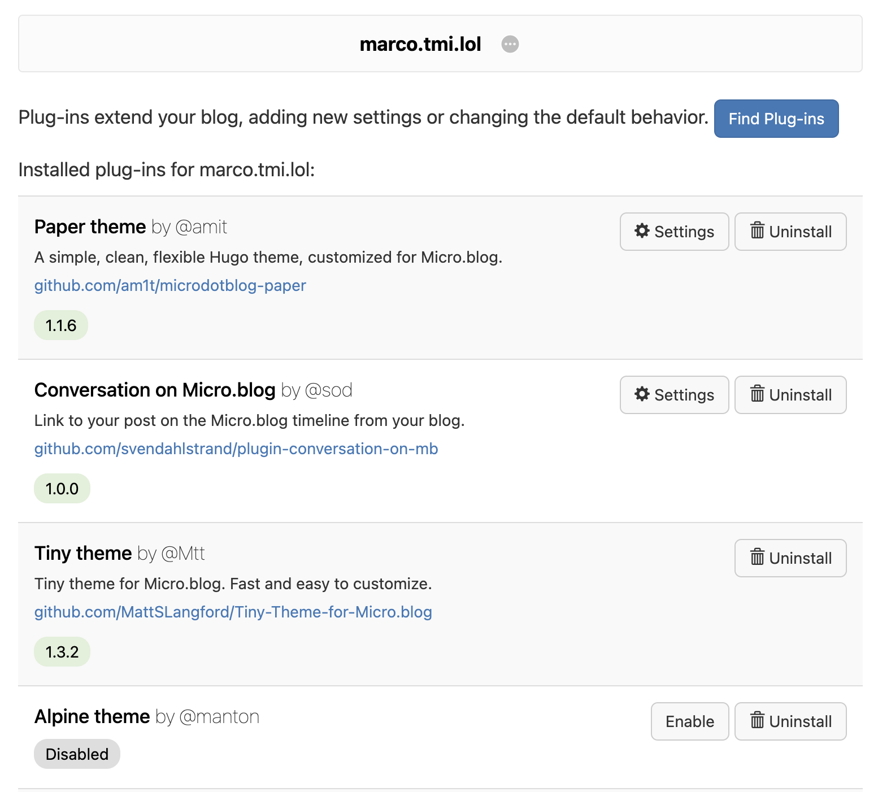Uninstall the Tiny theme plug-in
Image resolution: width=878 pixels, height=792 pixels.
coord(790,558)
